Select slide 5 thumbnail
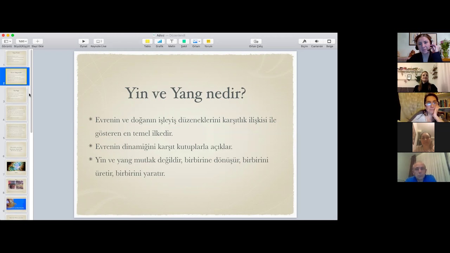Image resolution: width=450 pixels, height=253 pixels. (16, 131)
